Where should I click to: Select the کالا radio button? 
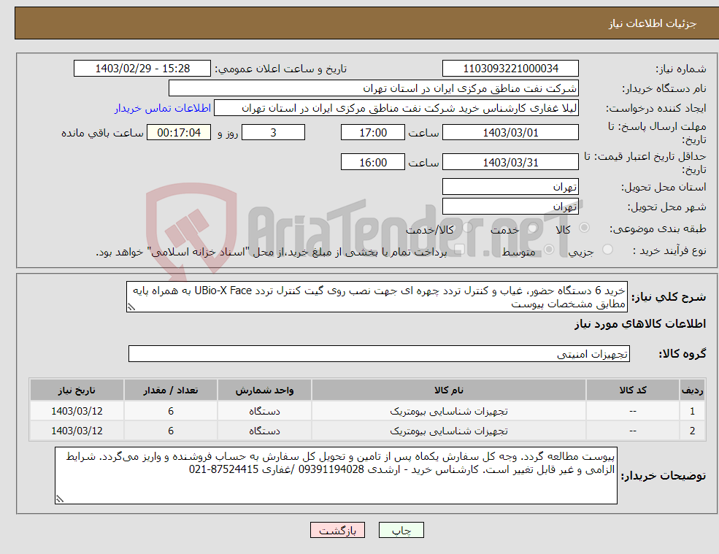pos(584,228)
